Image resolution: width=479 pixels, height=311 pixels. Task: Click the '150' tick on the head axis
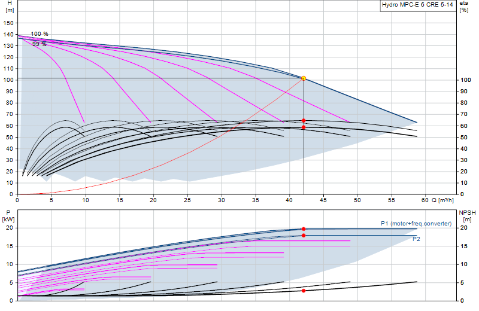point(8,23)
